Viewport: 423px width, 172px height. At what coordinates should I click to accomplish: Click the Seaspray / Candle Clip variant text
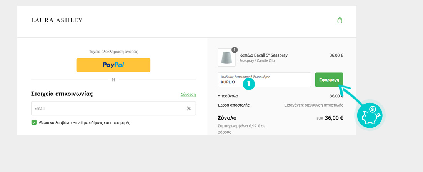(257, 61)
